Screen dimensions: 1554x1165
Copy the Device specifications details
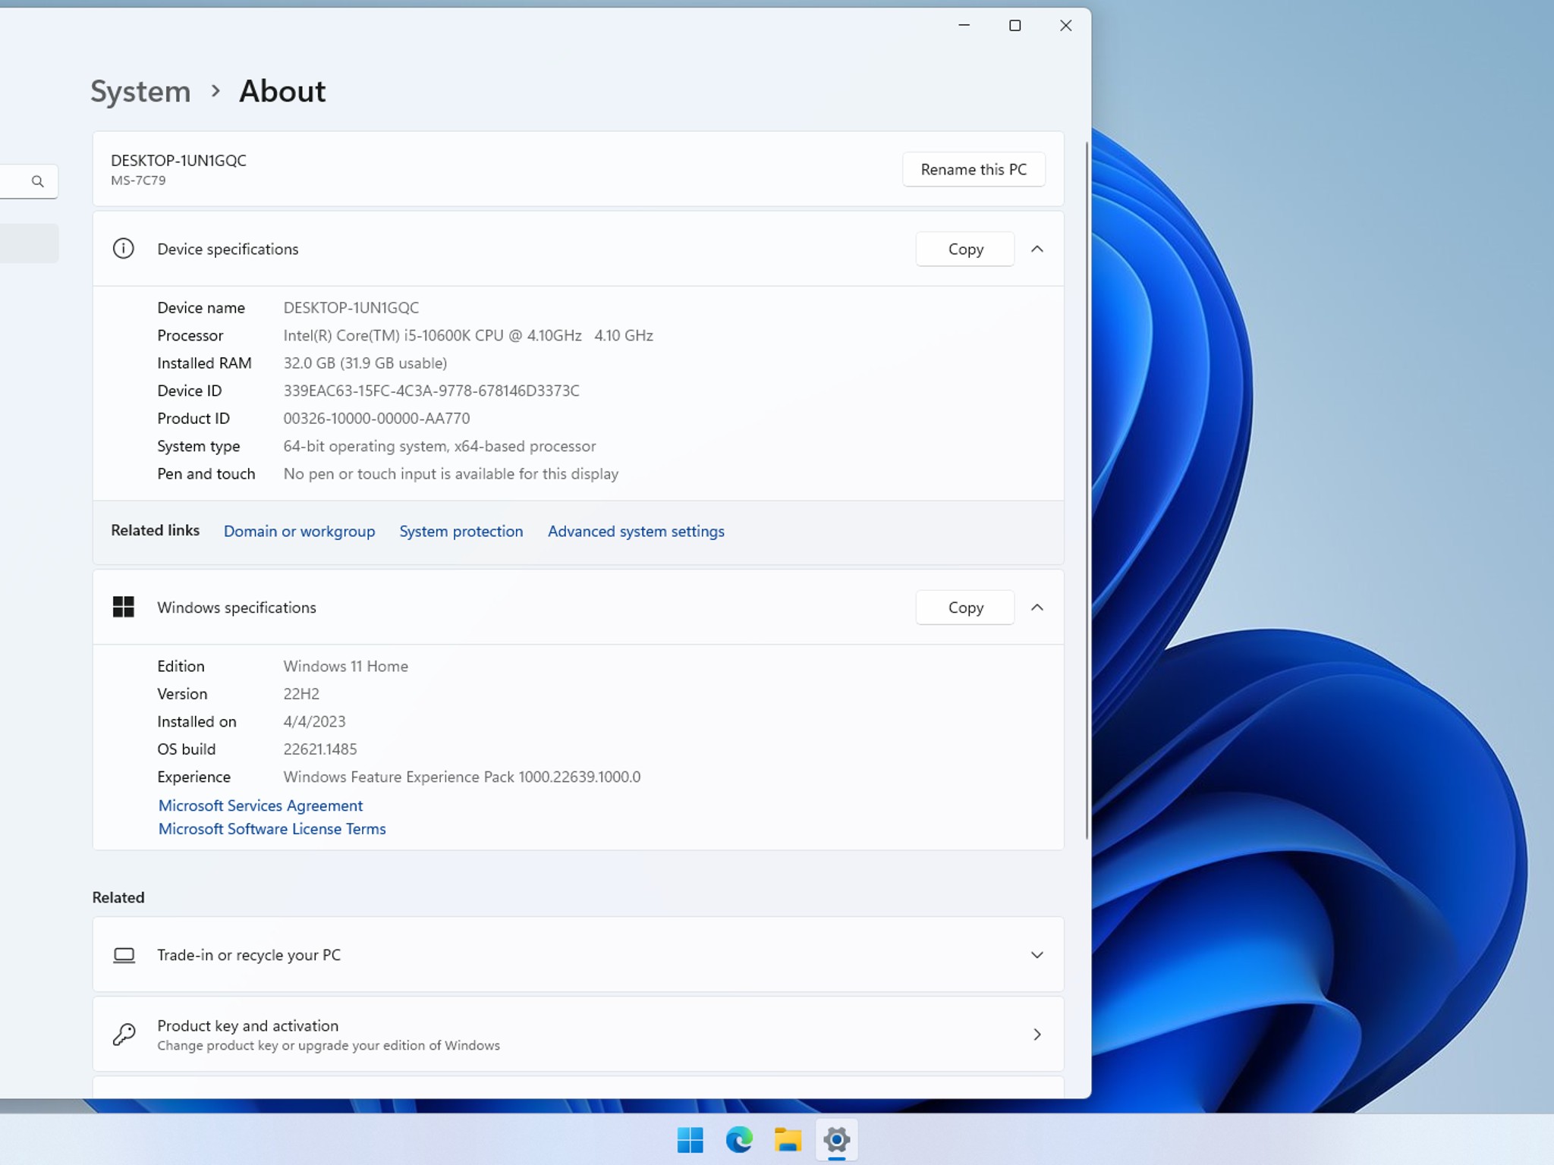964,249
